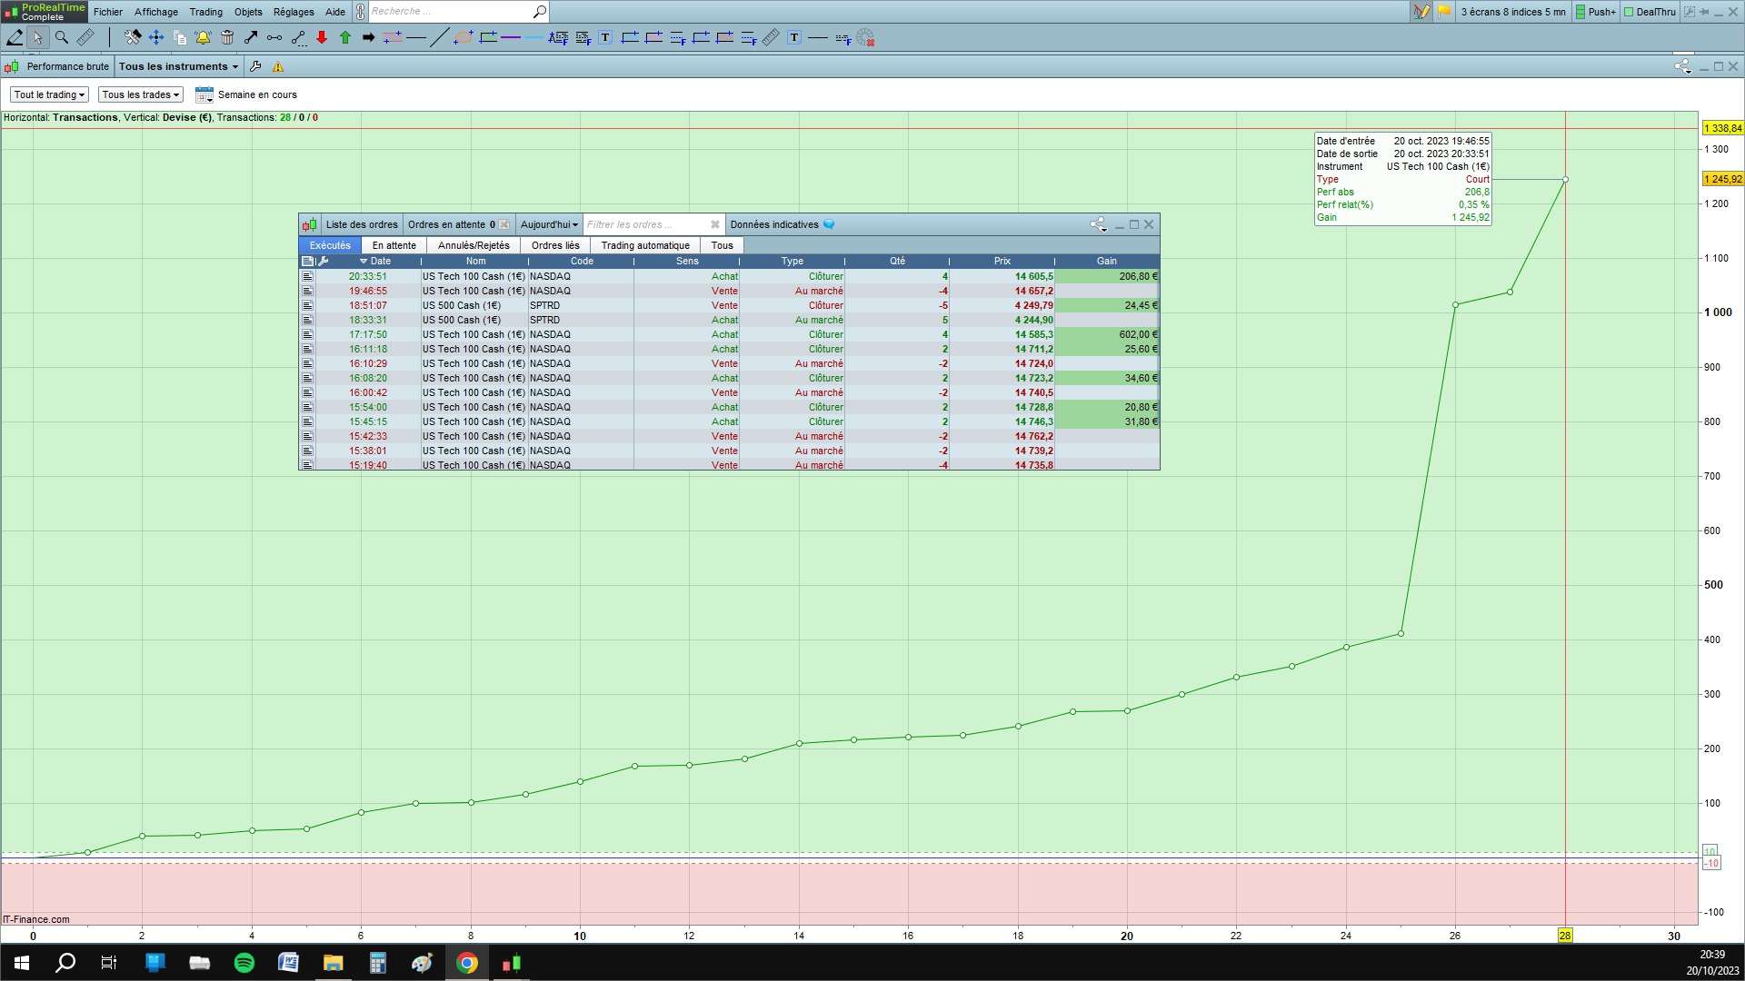Open the Réglages menu

tap(294, 12)
